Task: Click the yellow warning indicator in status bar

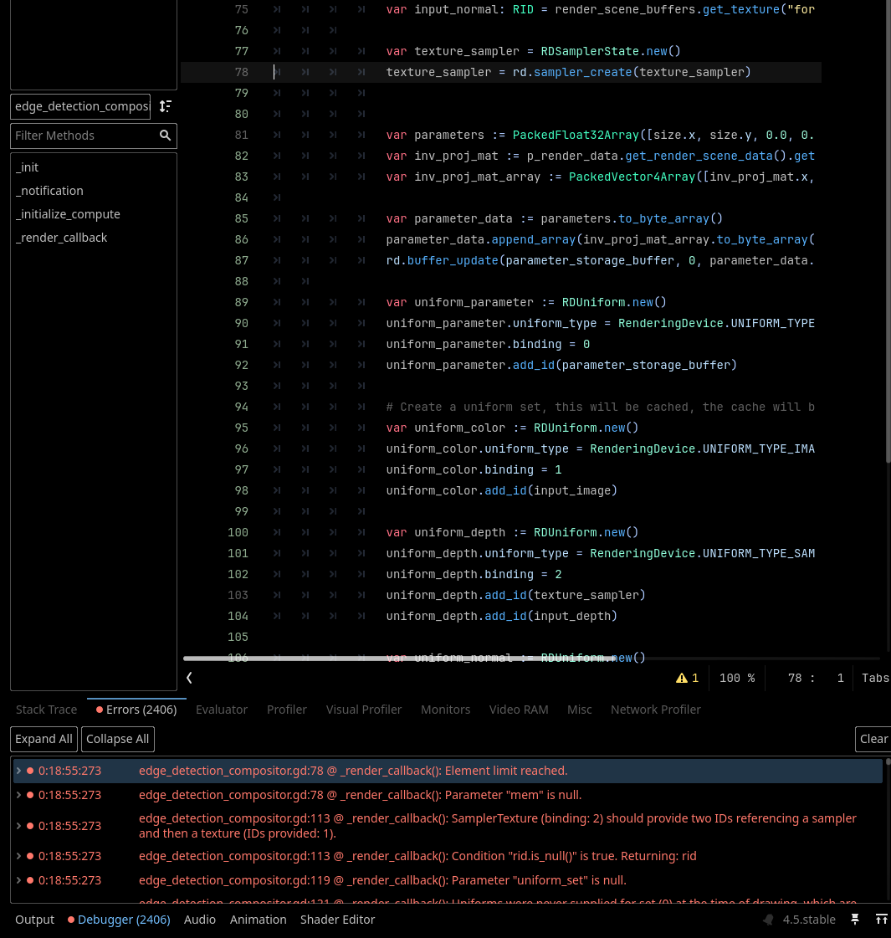Action: click(687, 678)
